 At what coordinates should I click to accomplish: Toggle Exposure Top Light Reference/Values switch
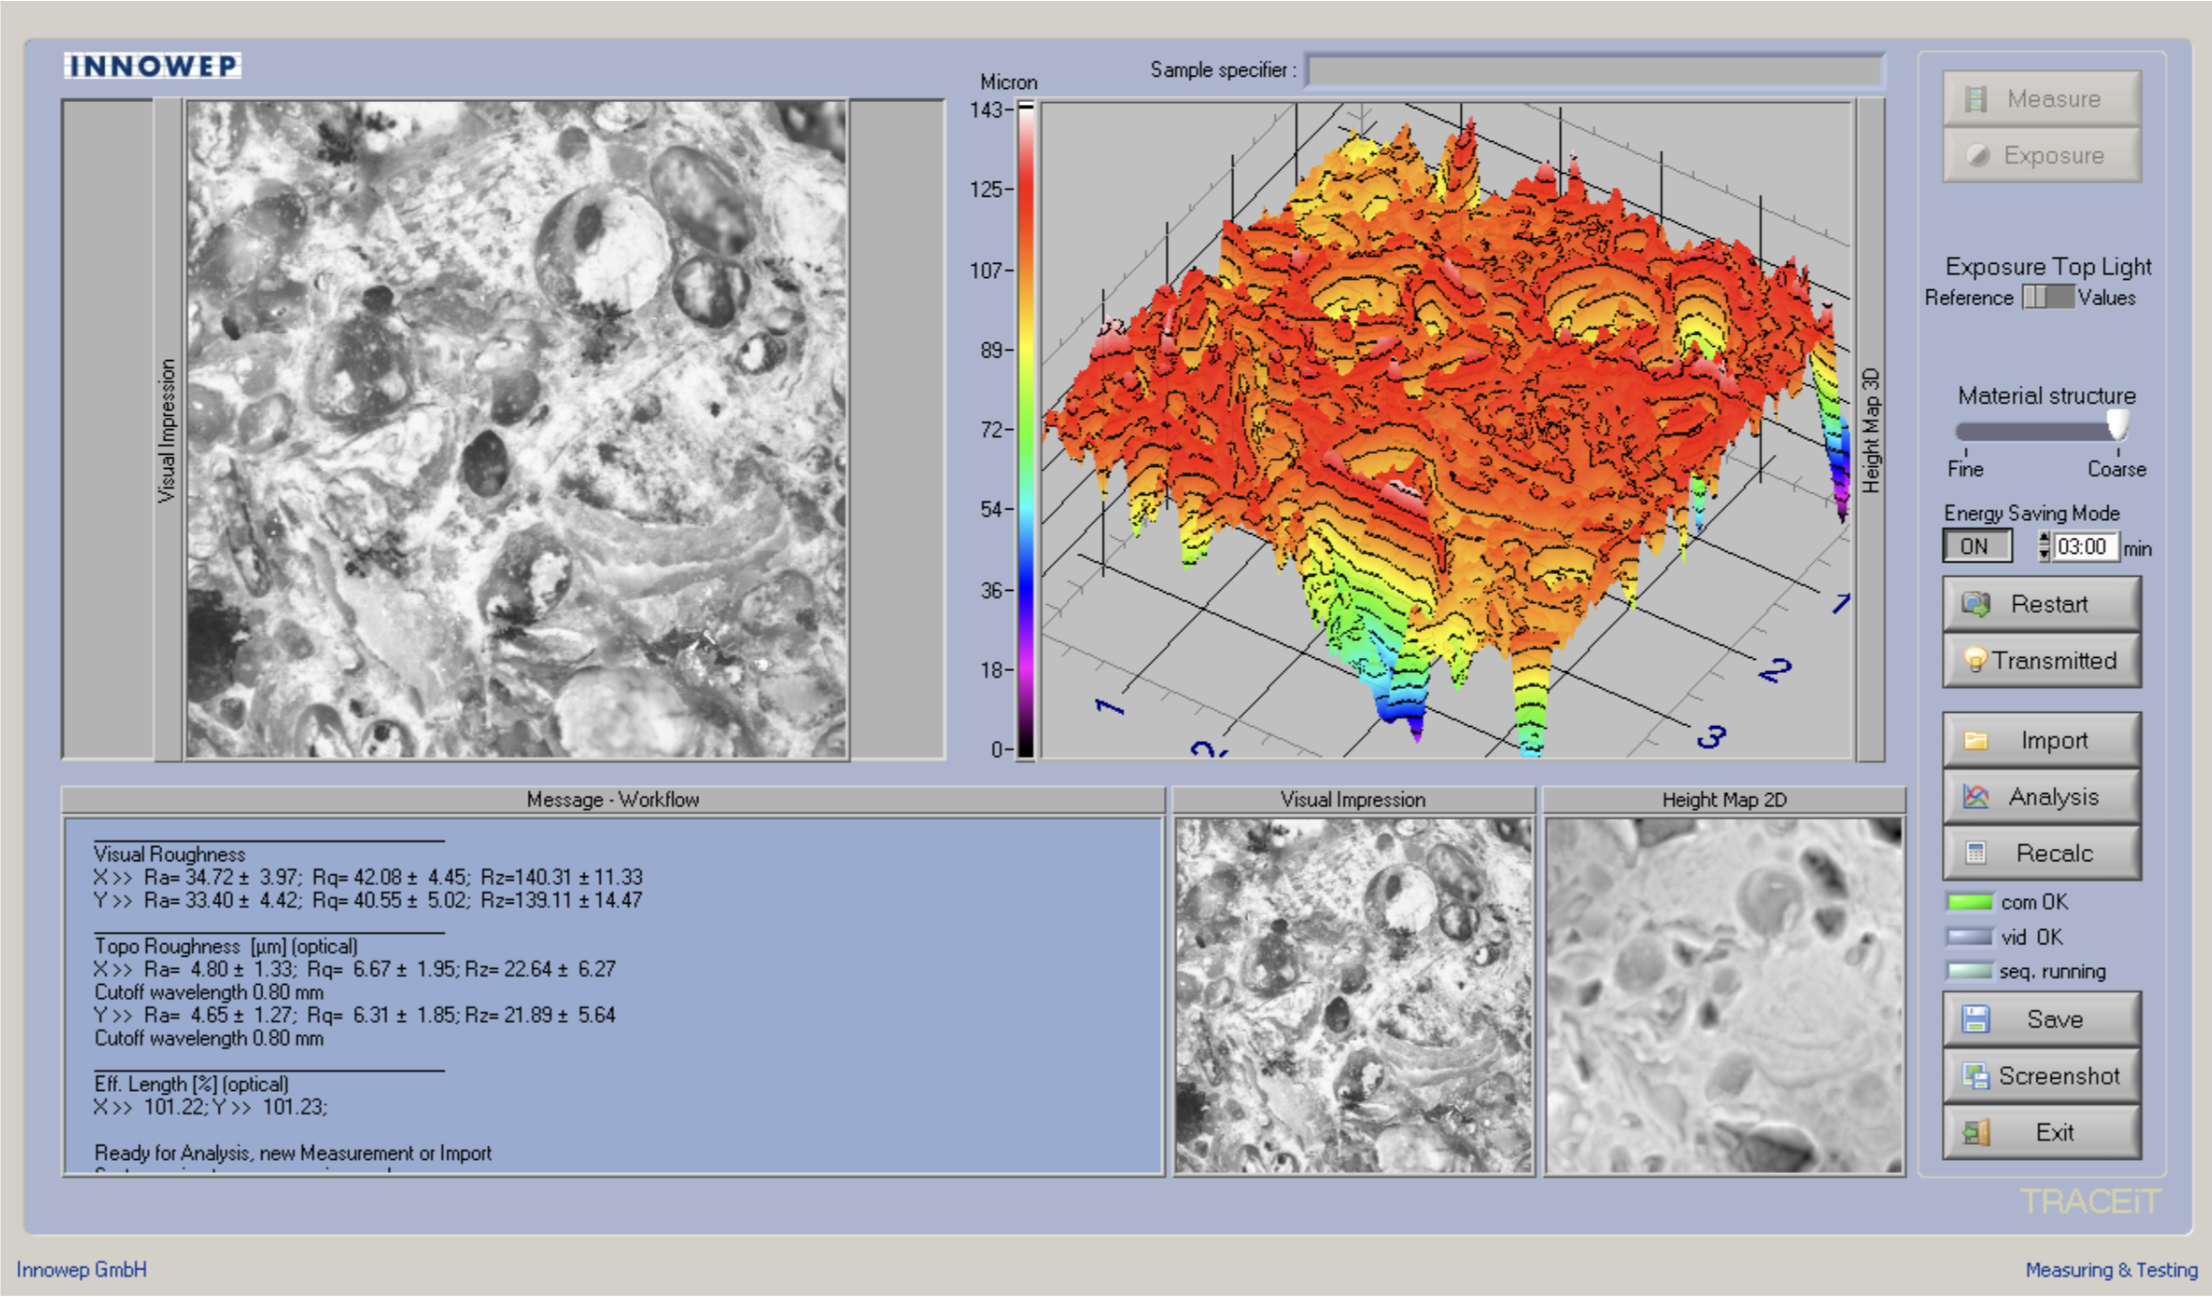click(x=2047, y=297)
